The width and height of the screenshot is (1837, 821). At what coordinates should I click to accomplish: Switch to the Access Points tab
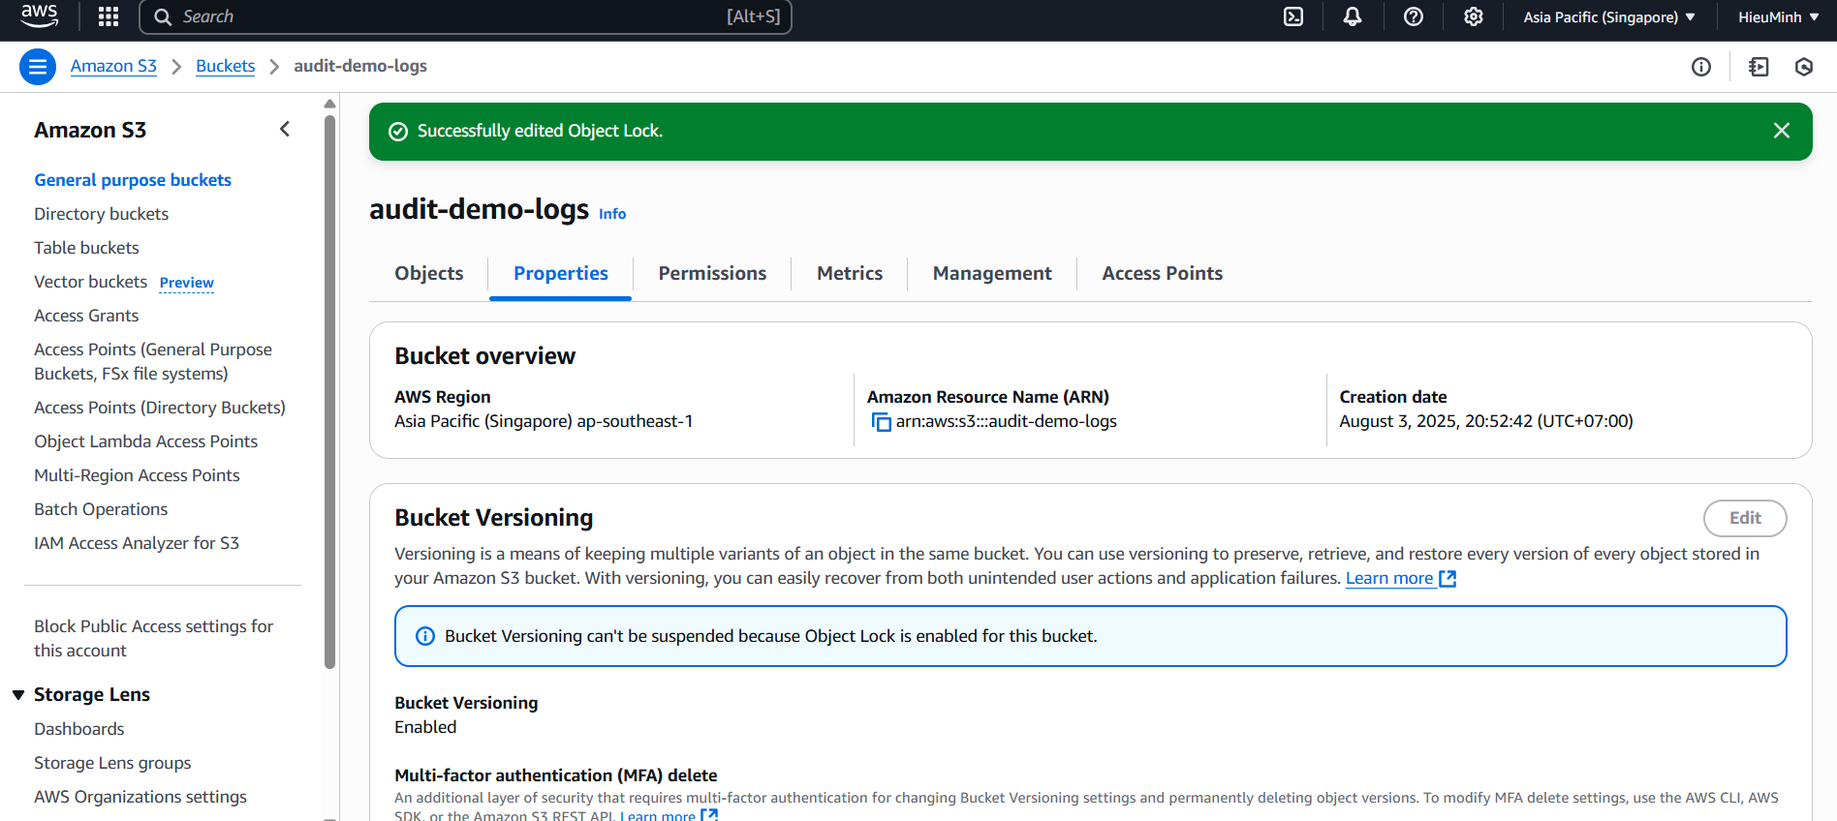(1163, 273)
